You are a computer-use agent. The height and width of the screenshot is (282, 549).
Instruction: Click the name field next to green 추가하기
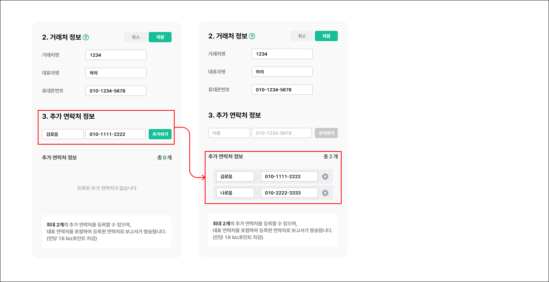pos(63,134)
